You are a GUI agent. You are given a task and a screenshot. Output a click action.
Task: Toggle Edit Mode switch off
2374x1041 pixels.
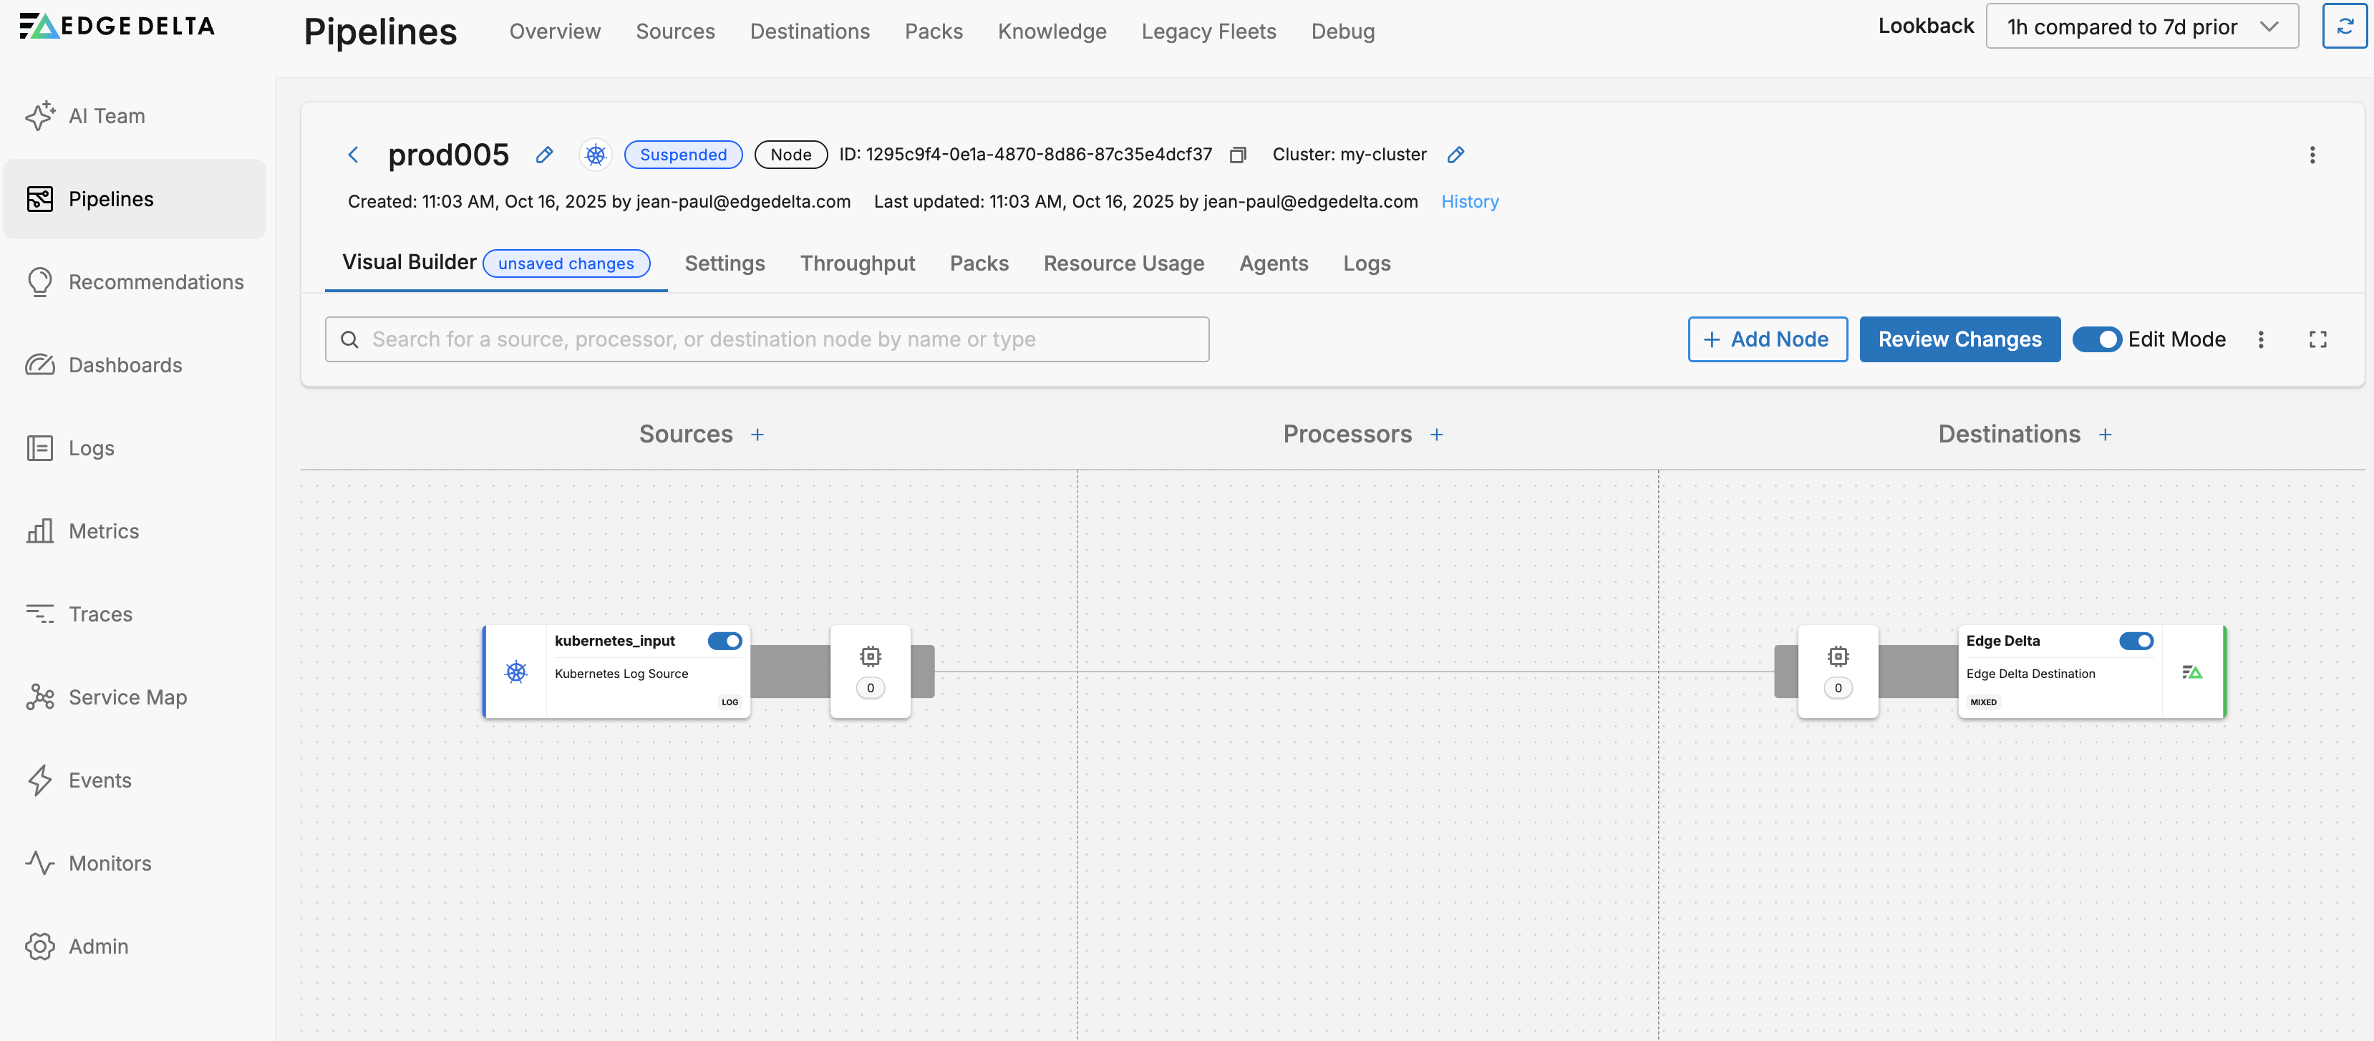pos(2097,340)
